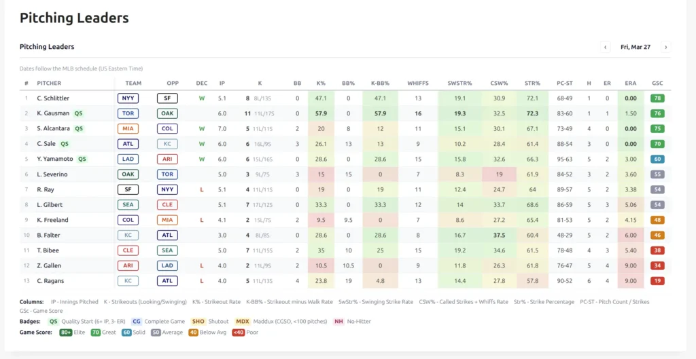Viewport: 696px width, 359px height.
Task: Click ATL team badge in Sale row
Action: coord(128,144)
